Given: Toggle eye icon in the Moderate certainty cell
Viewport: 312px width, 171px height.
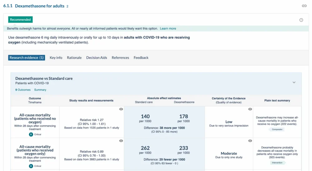Looking at the screenshot, I should (x=250, y=141).
